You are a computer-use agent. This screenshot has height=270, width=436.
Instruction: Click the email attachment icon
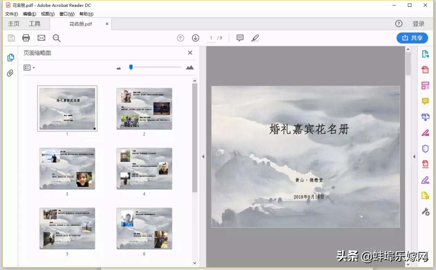(x=41, y=38)
